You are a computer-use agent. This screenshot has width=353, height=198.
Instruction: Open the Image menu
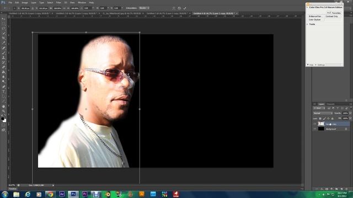point(24,2)
